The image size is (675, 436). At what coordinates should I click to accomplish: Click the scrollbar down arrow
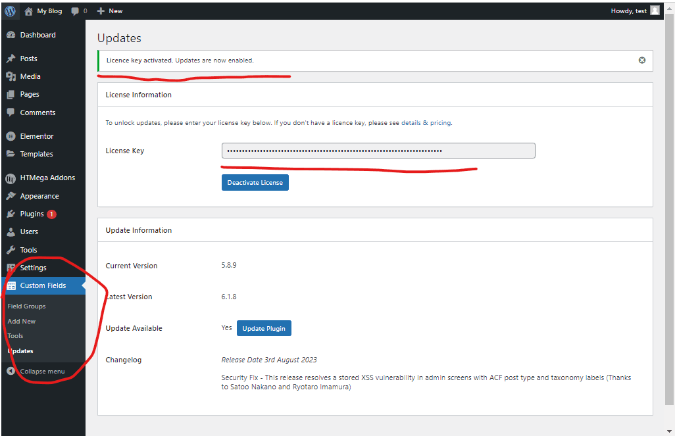tap(669, 431)
